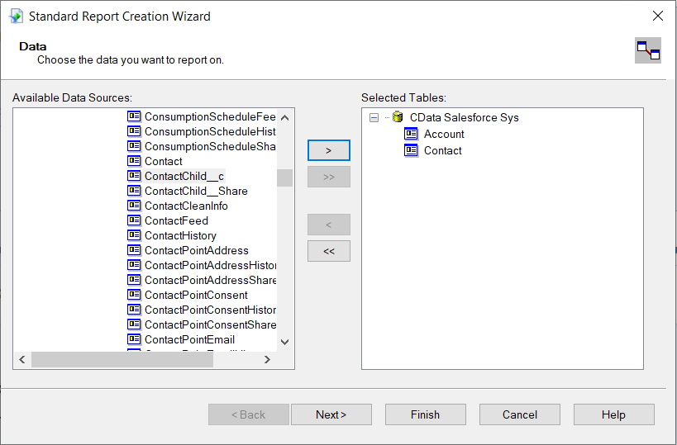Select ContactChild__Share from available tables
Viewport: 677px width, 445px height.
coord(196,191)
